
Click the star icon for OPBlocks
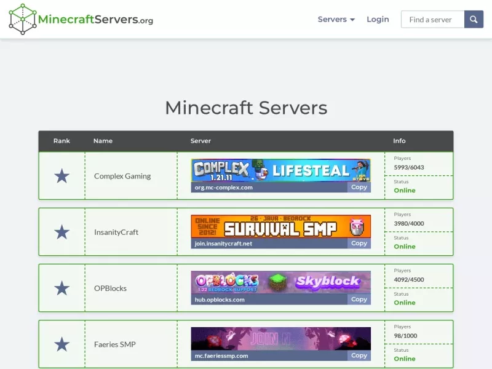62,288
